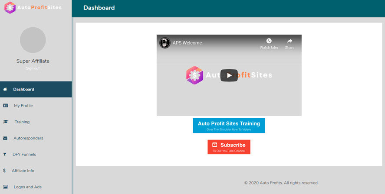Open the My Profile menu item

click(x=36, y=106)
